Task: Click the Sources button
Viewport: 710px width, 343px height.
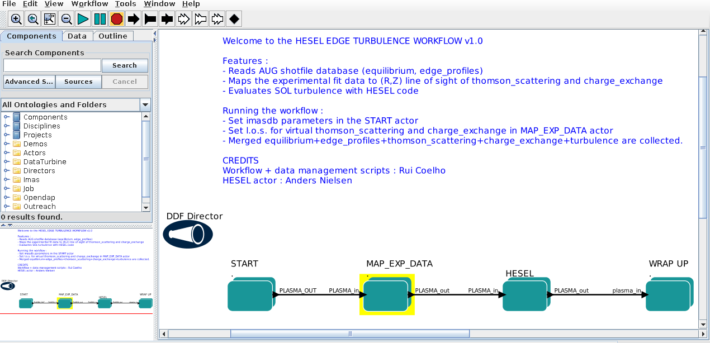Action: point(78,82)
